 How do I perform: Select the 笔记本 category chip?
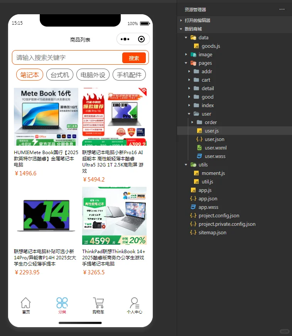[x=30, y=75]
